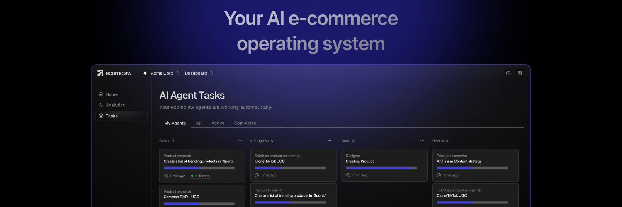Viewport: 622px width, 207px height.
Task: Click progress bar on Queue trending products card
Action: point(199,168)
